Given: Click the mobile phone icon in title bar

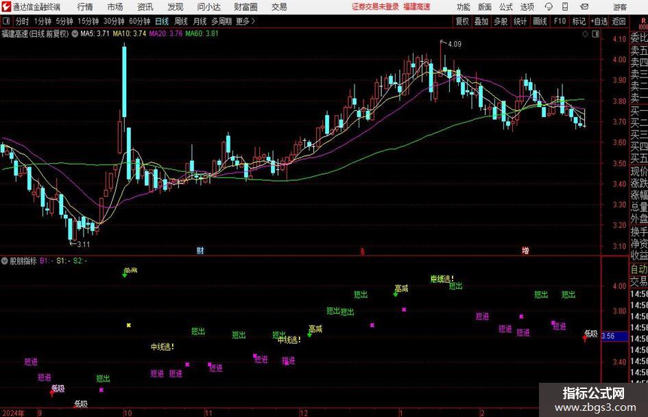Looking at the screenshot, I should point(565,7).
